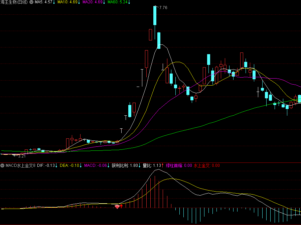The width and height of the screenshot is (301, 225).
Task: Click the cyan down arrow after DIF value
Action: 56,165
